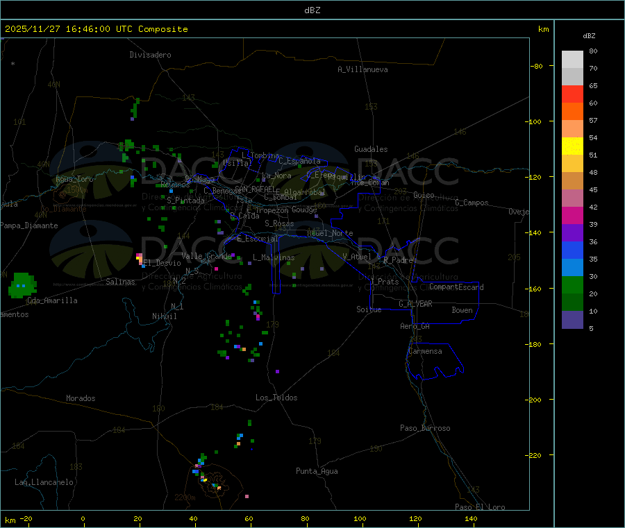Click the Divisadero map label

(x=150, y=55)
